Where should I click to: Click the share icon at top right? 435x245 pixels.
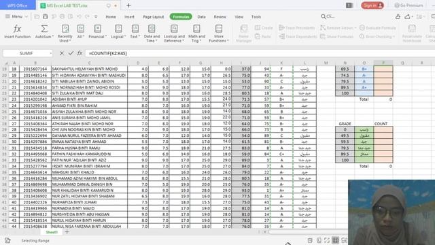(x=407, y=16)
